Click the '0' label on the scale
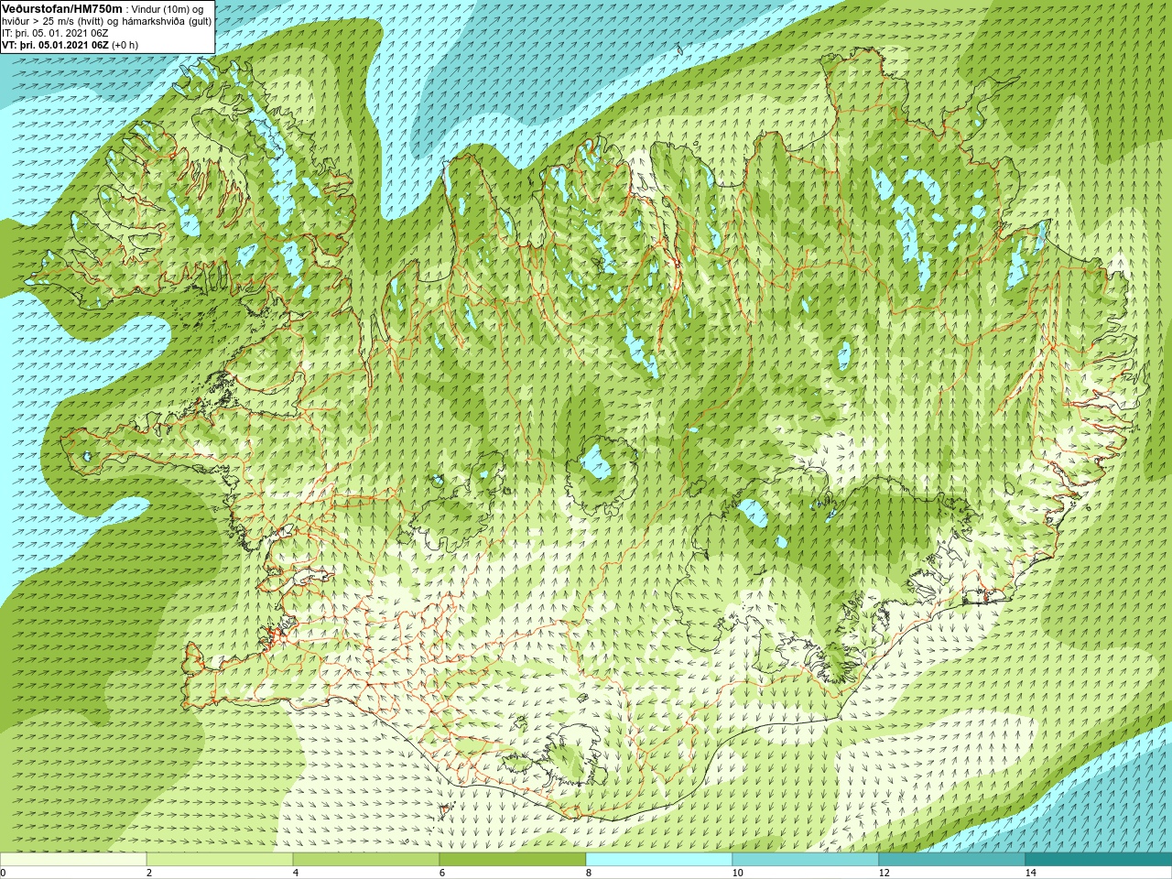 click(x=4, y=873)
